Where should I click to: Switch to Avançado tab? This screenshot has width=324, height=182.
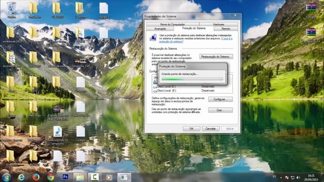[x=160, y=29]
